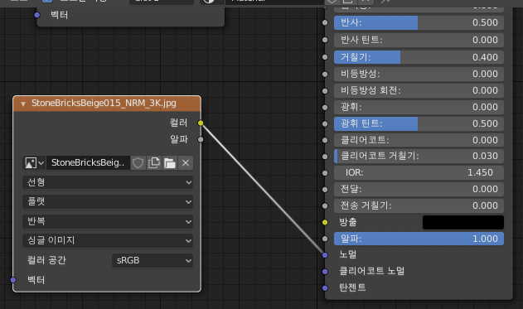The height and width of the screenshot is (309, 523).
Task: Click the 광휘 value field
Action: pos(419,107)
